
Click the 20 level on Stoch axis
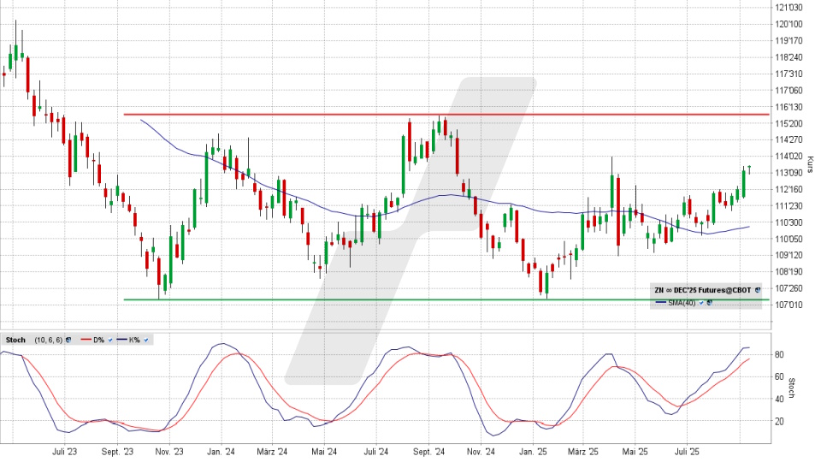point(779,421)
